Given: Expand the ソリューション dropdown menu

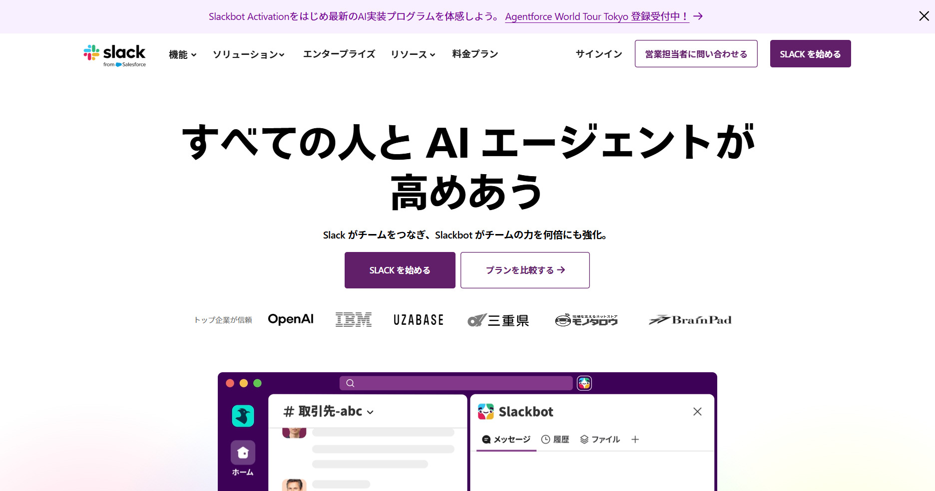Looking at the screenshot, I should [x=249, y=54].
